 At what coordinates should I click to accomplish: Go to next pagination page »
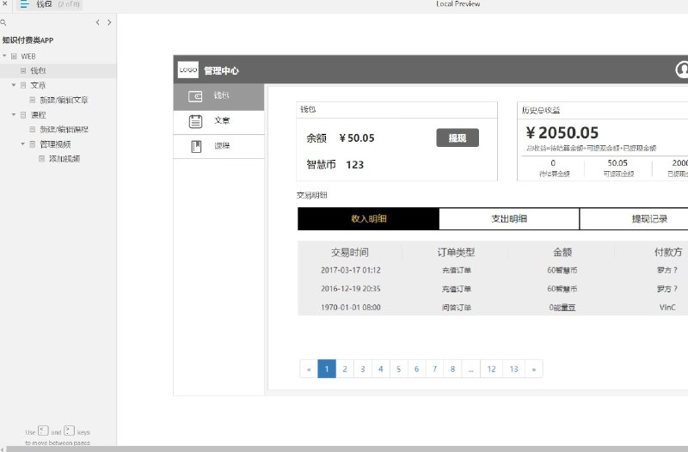[x=534, y=370]
